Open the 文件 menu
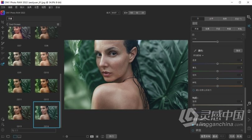This screenshot has height=140, width=252. 3,7
